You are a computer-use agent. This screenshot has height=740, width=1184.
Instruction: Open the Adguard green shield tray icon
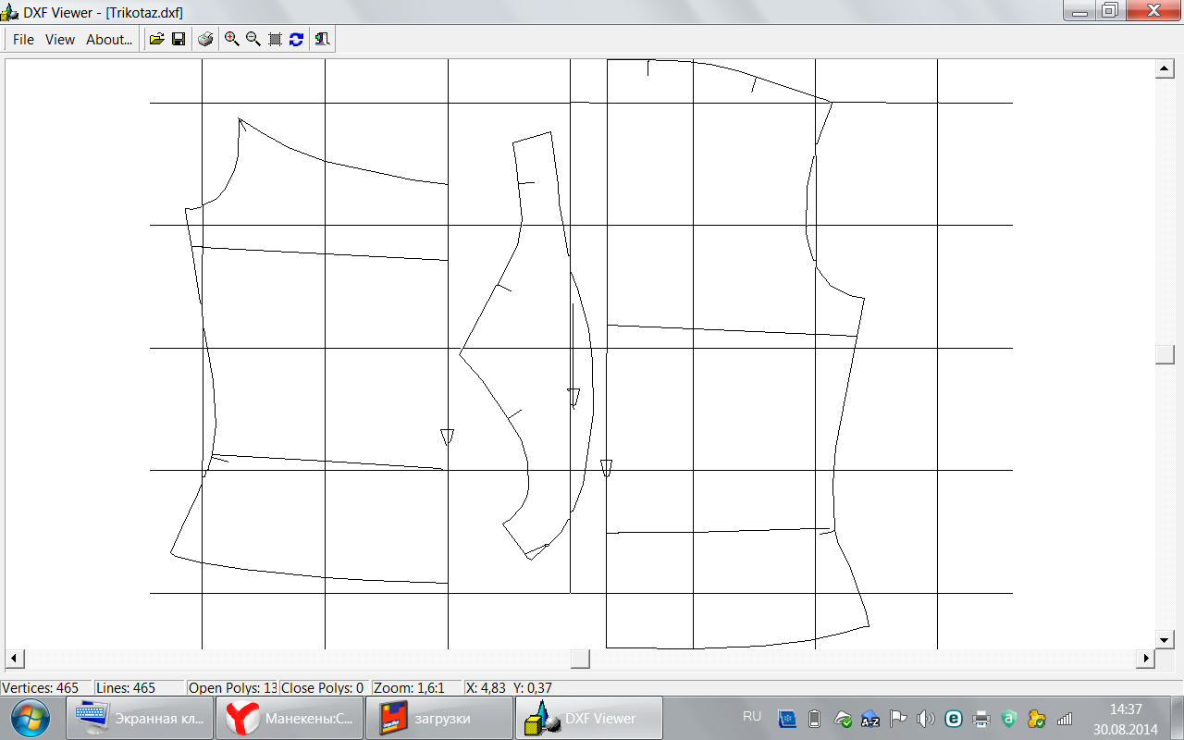(1009, 719)
